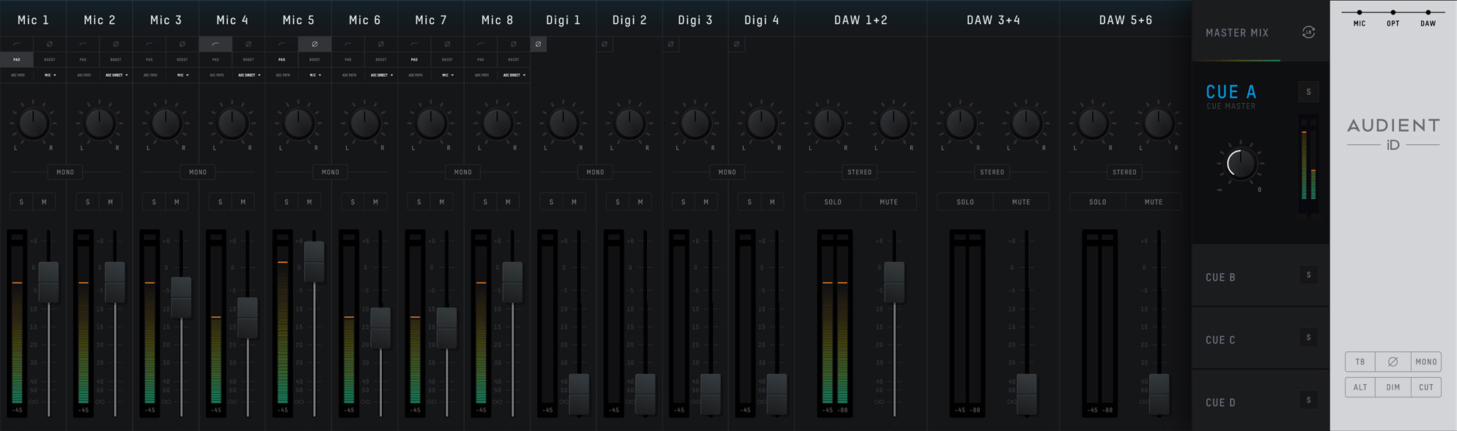This screenshot has width=1457, height=431.
Task: Disable PAD on the Mic 1 channel
Action: coord(16,59)
